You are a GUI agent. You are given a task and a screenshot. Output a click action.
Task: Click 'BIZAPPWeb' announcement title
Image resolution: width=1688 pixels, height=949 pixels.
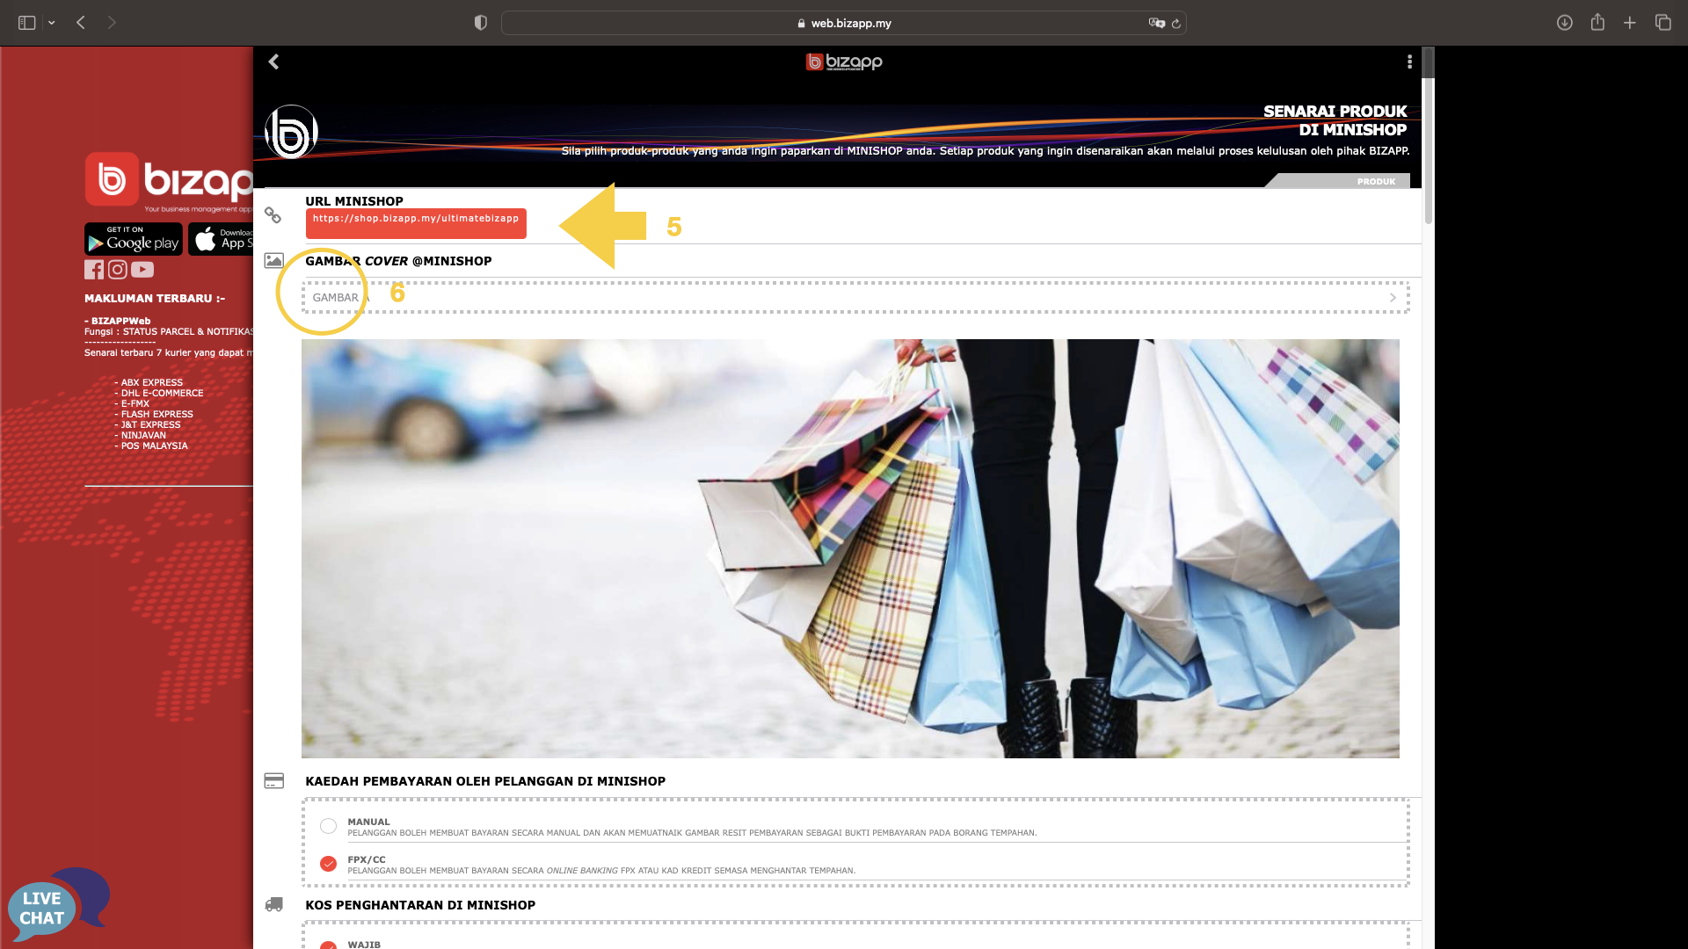pyautogui.click(x=120, y=322)
